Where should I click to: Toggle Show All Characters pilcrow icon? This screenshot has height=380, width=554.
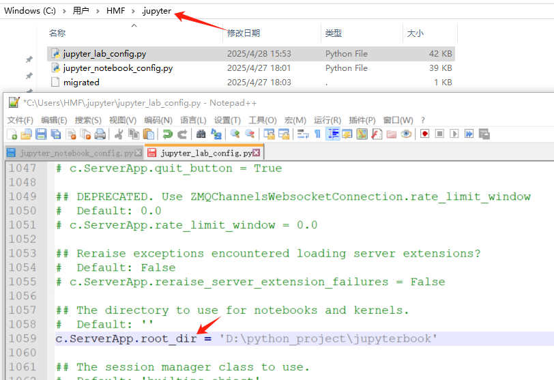pyautogui.click(x=317, y=134)
